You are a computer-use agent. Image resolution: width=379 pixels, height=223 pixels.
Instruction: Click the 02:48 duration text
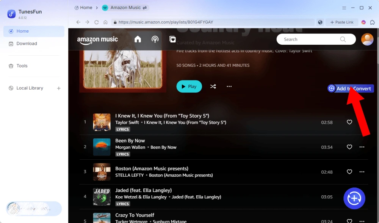pos(327,172)
